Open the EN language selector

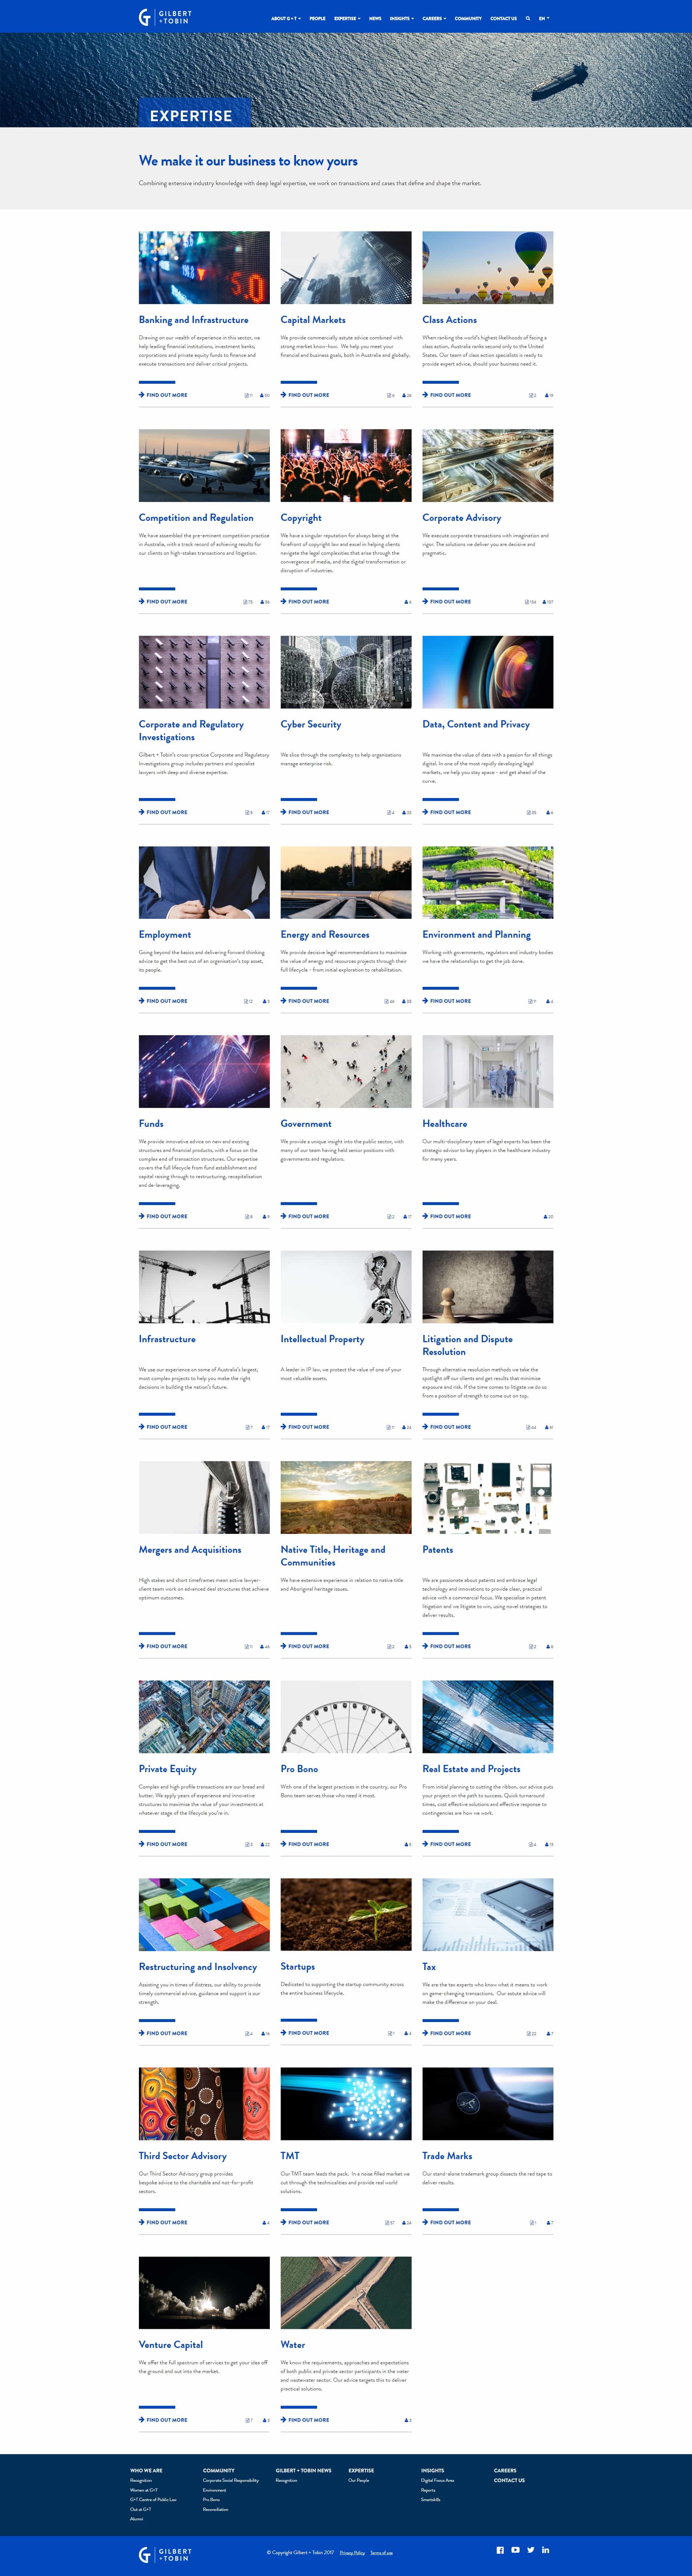pos(544,18)
